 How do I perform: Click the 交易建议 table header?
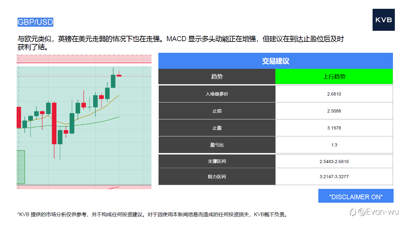point(276,61)
